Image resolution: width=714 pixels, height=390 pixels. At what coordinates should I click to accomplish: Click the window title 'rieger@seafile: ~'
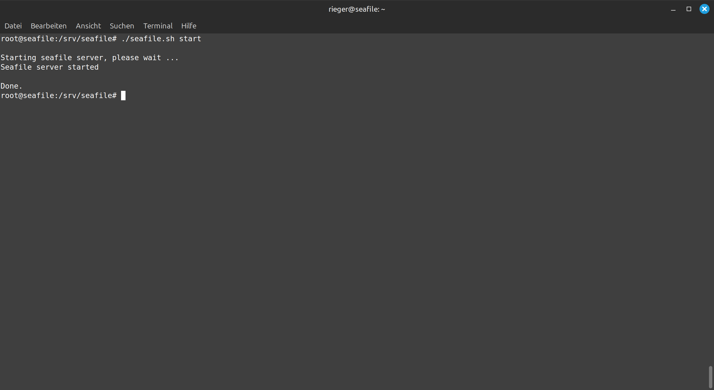click(x=357, y=9)
